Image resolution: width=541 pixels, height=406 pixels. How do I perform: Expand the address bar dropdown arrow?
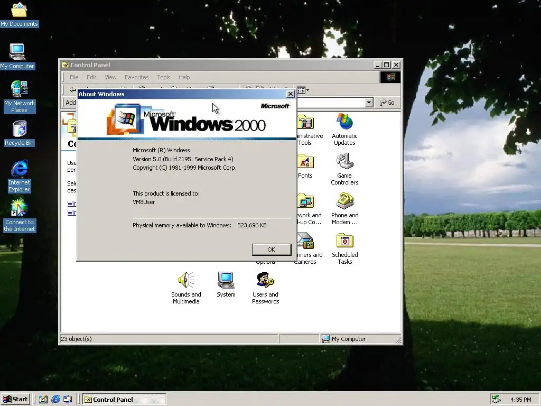(369, 103)
